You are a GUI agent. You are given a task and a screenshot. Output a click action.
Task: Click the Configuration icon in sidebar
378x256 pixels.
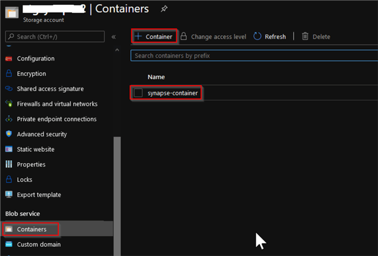click(x=8, y=58)
